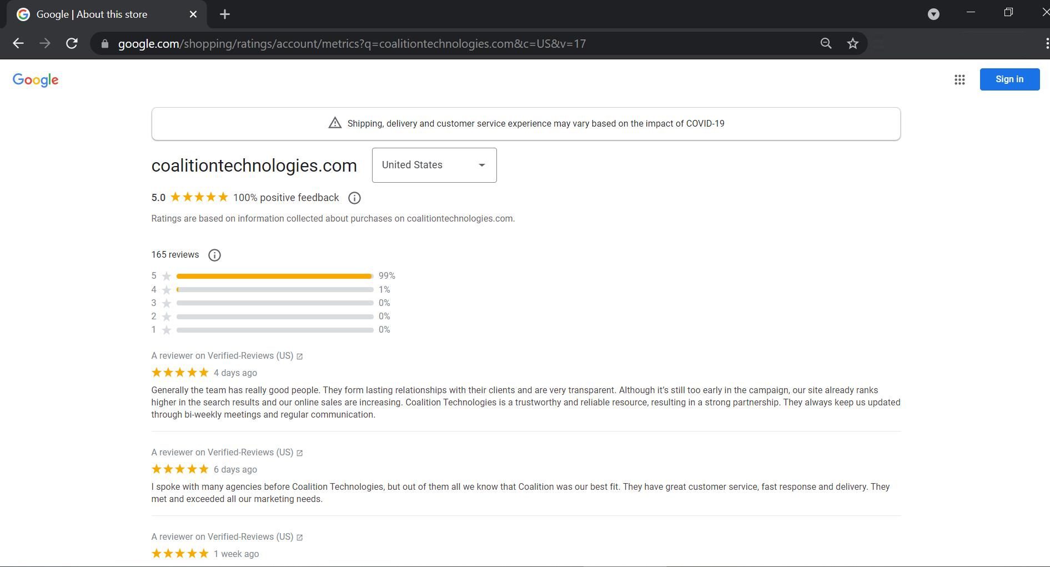This screenshot has width=1050, height=567.
Task: Open external link icon of first review
Action: coord(300,357)
